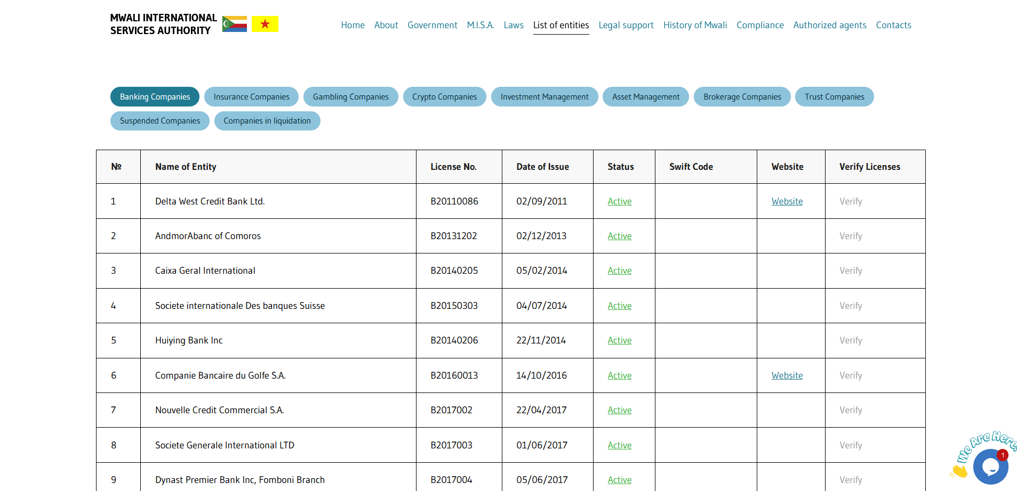Click the Mwali International Services Authority logo text
This screenshot has width=1017, height=491.
pos(163,24)
